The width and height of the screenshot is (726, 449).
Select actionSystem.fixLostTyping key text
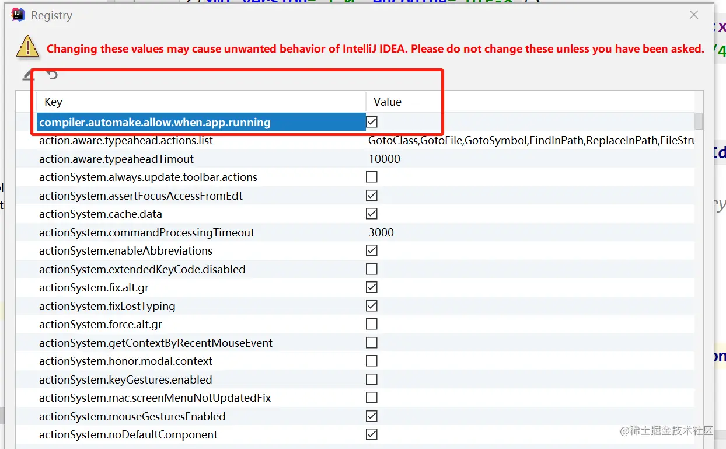click(x=107, y=306)
